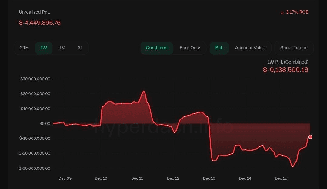Screen dimensions: 327x189
Task: Click the $30,000,000.00 axis label
Action: [x=35, y=79]
